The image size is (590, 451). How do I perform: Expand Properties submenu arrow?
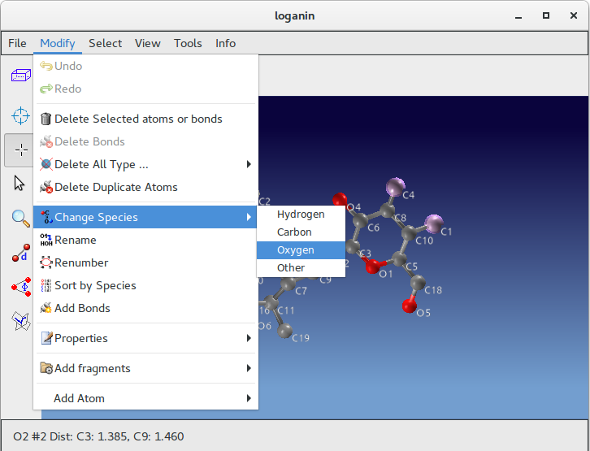[249, 338]
